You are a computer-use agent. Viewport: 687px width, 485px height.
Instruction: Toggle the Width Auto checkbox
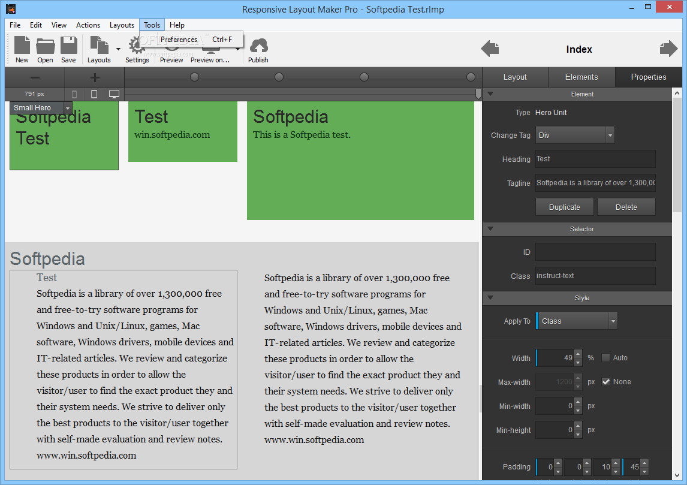tap(605, 357)
